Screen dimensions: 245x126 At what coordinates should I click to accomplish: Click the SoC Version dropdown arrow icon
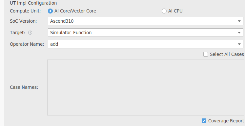click(x=239, y=21)
